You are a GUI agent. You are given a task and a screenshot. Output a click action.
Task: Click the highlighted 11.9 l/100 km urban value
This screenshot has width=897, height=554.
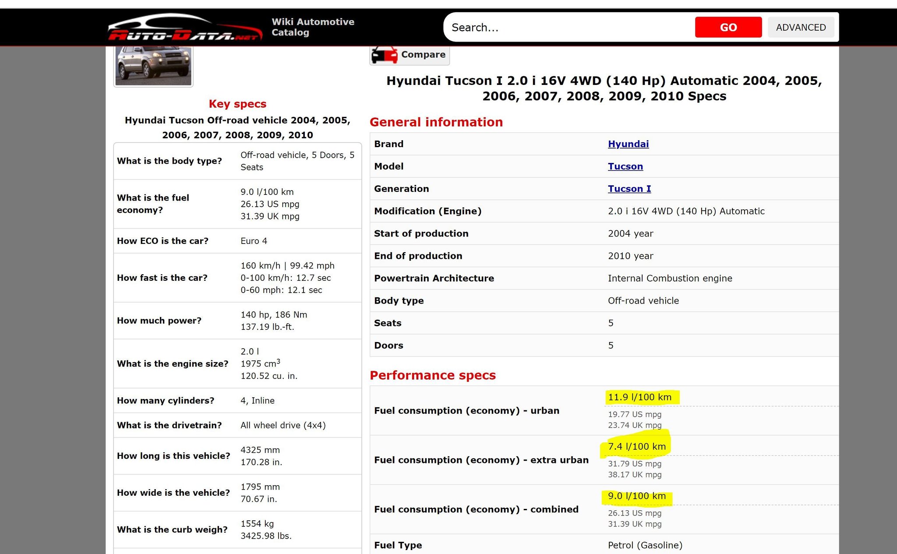pos(639,397)
